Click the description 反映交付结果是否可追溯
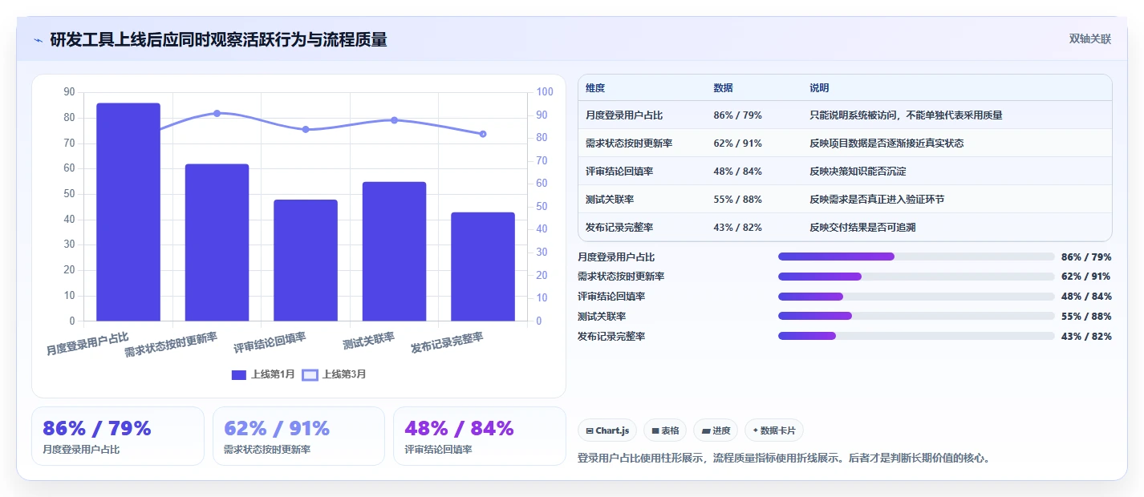The height and width of the screenshot is (497, 1144). pyautogui.click(x=862, y=228)
